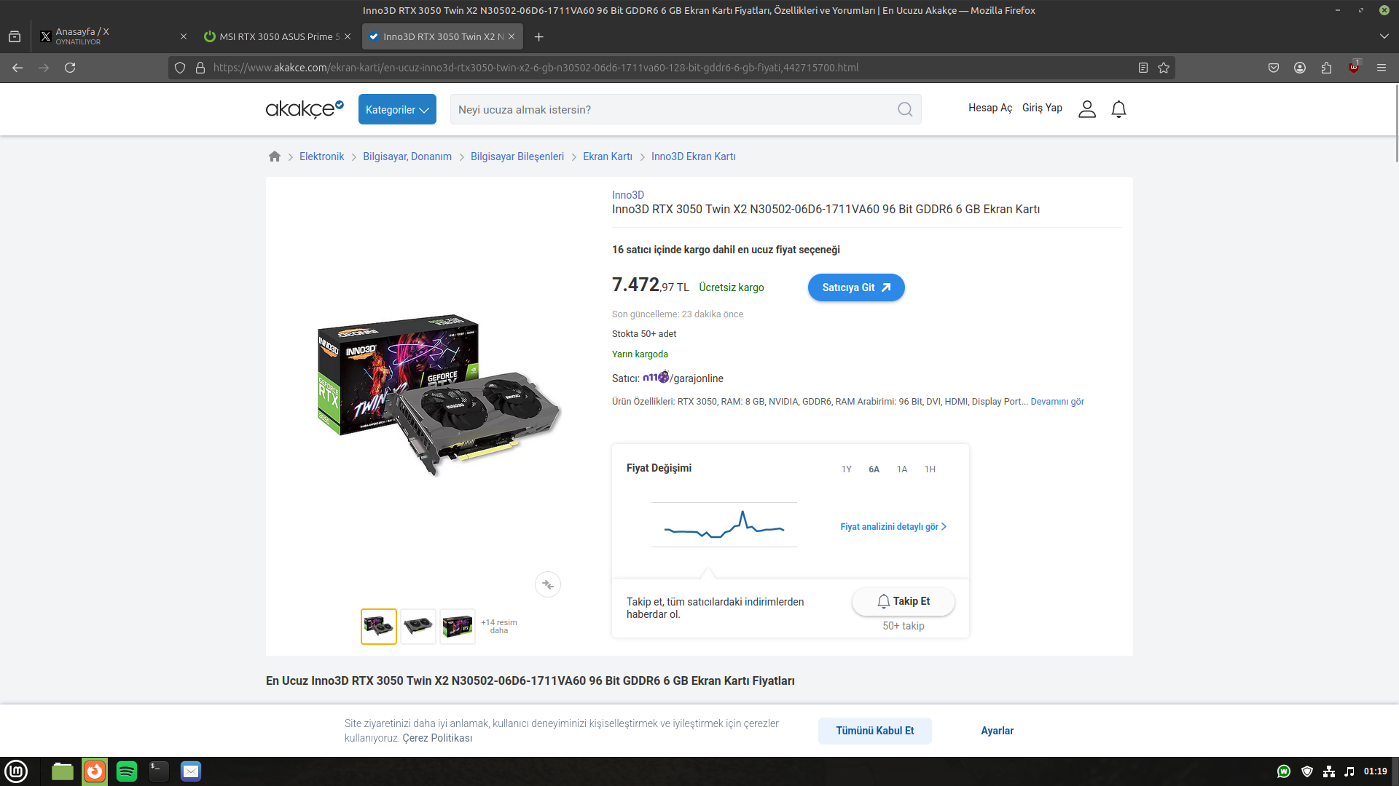Accept cookies with Tümünü Kabul Et
1399x786 pixels.
[874, 731]
